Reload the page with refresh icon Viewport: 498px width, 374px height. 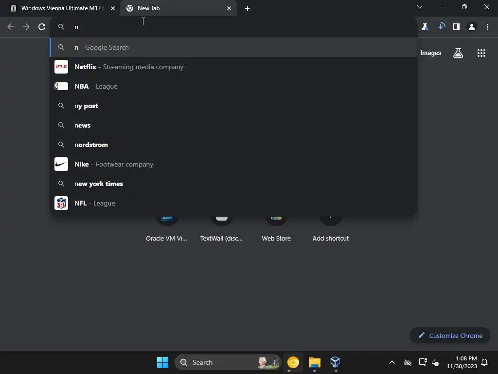coord(42,27)
